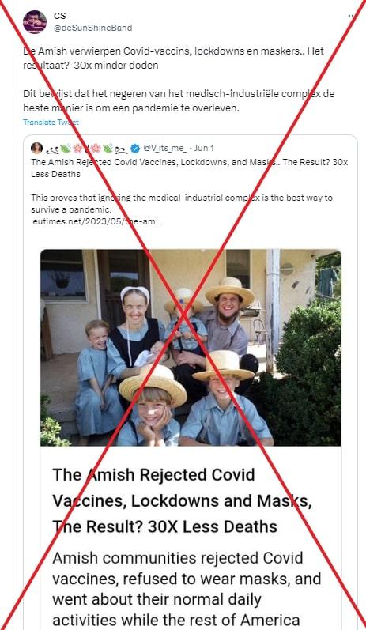Click the article summary starting 'Amish communities rejected'
366x630 pixels.
coord(187,589)
